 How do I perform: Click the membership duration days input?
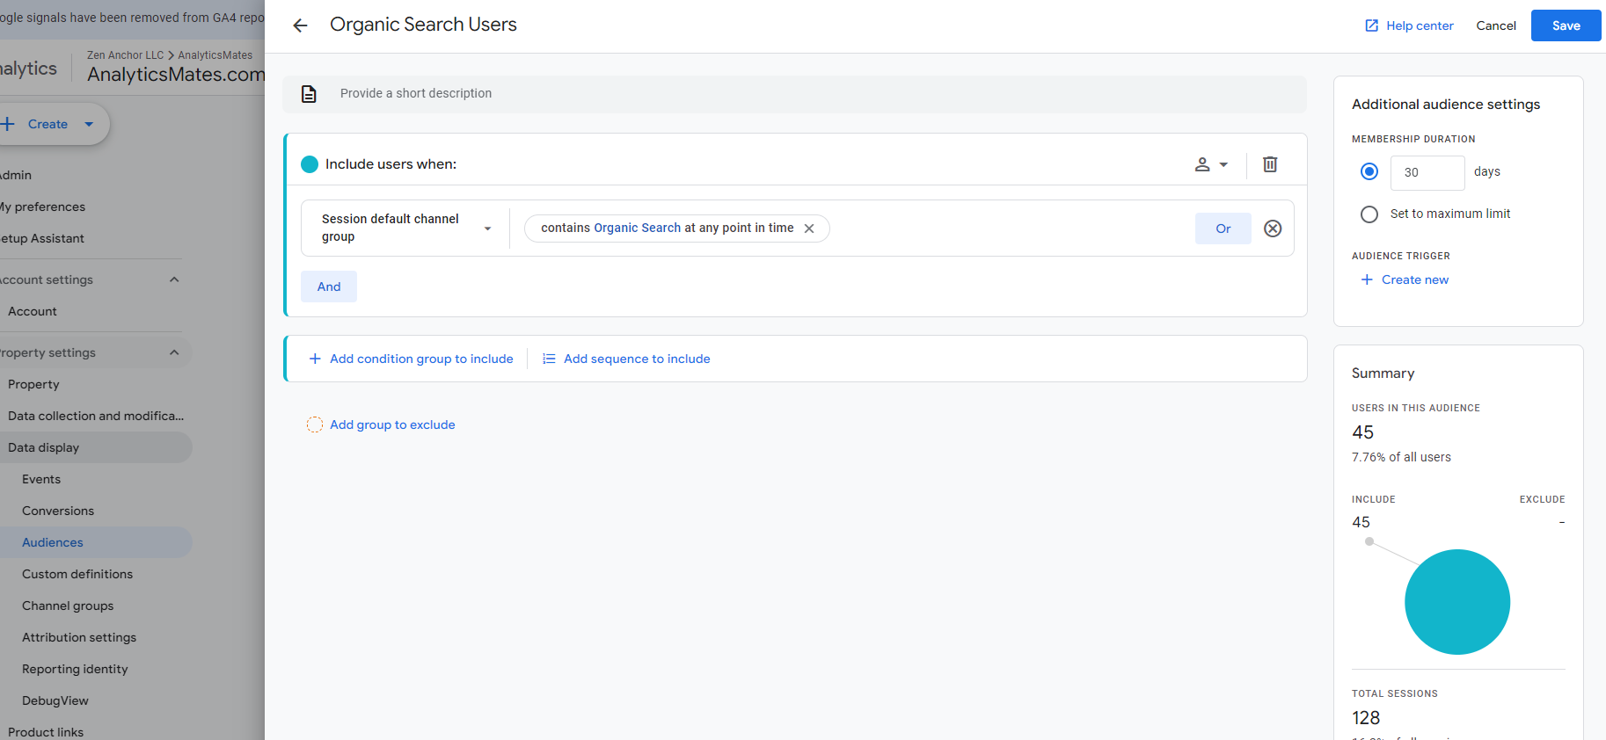[x=1427, y=172]
